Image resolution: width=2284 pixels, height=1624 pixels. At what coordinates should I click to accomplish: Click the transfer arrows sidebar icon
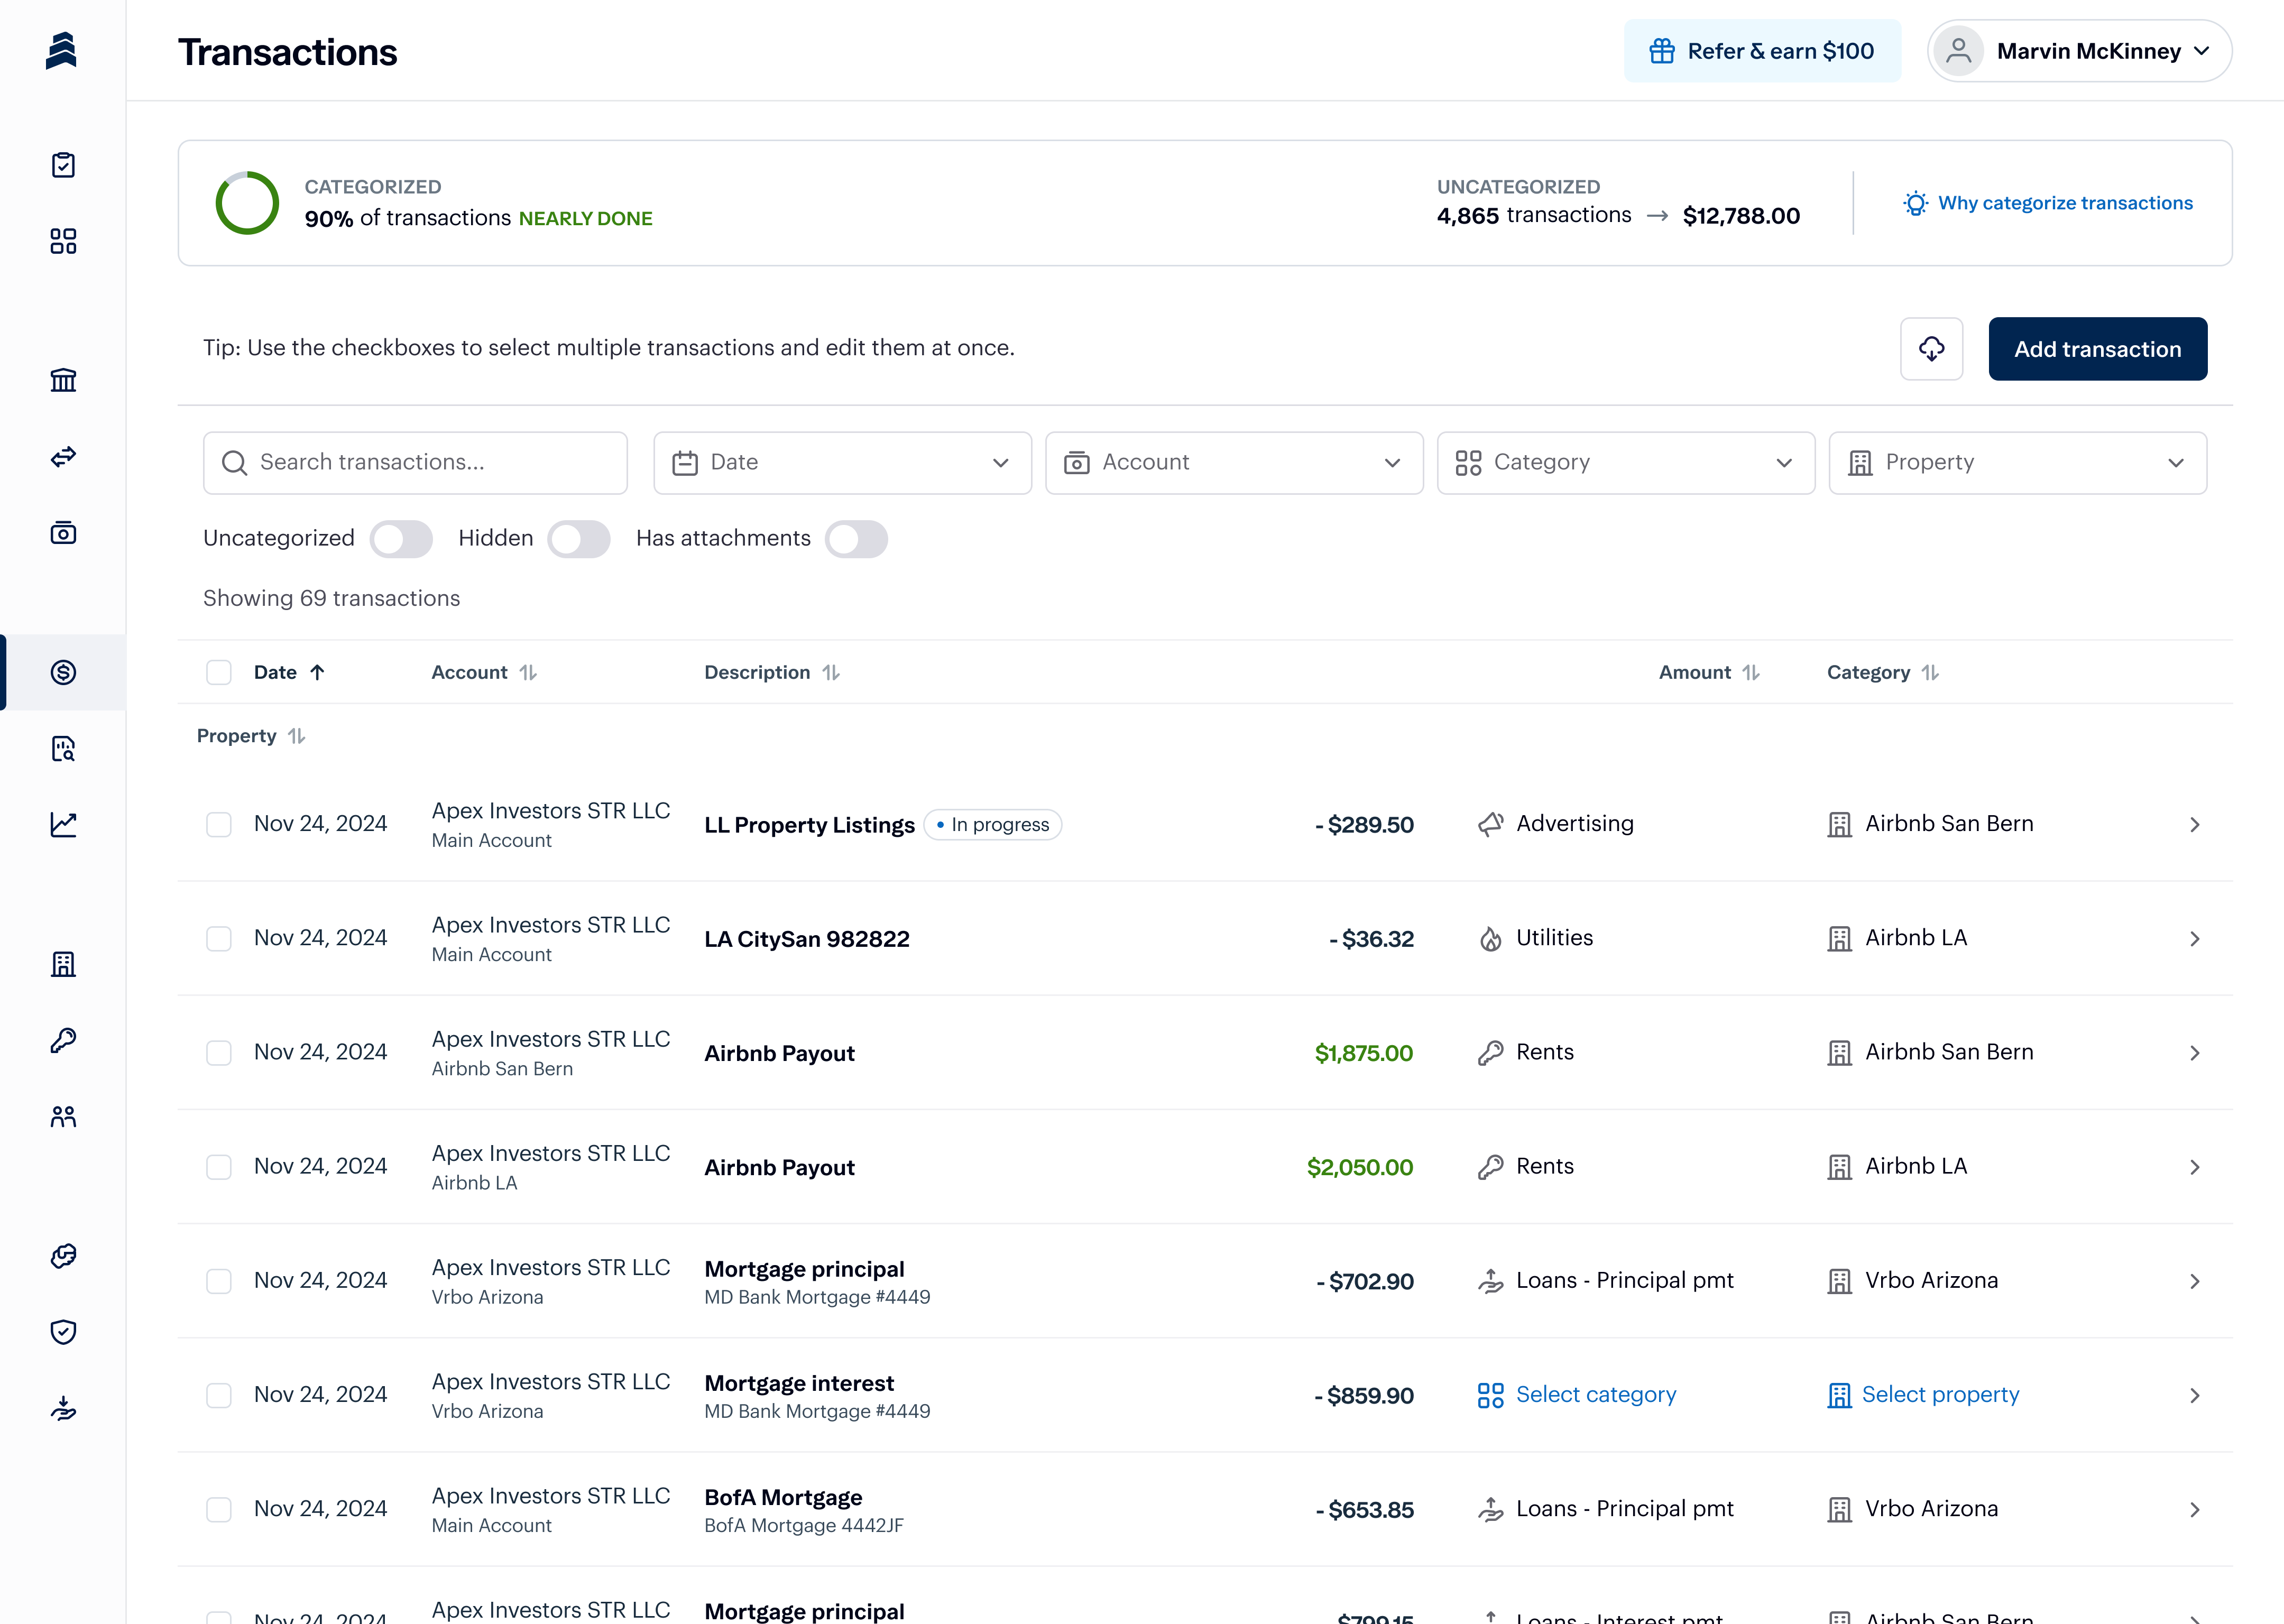63,457
